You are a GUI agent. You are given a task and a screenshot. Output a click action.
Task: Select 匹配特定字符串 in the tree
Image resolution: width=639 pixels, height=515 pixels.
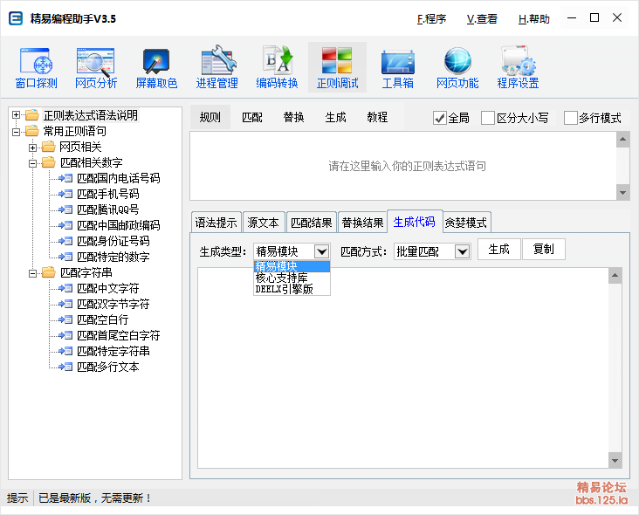pos(113,351)
